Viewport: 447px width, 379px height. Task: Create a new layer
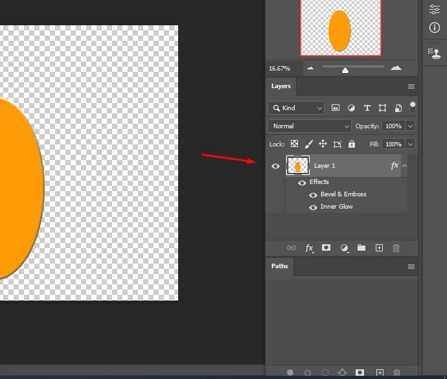[x=379, y=248]
